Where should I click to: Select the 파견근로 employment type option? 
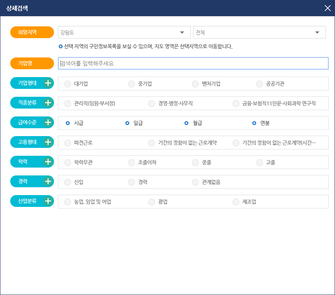[67, 143]
